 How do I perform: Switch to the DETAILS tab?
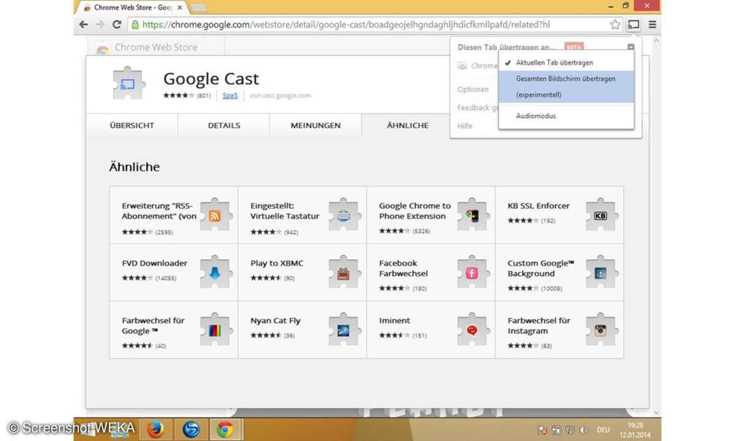tap(224, 126)
